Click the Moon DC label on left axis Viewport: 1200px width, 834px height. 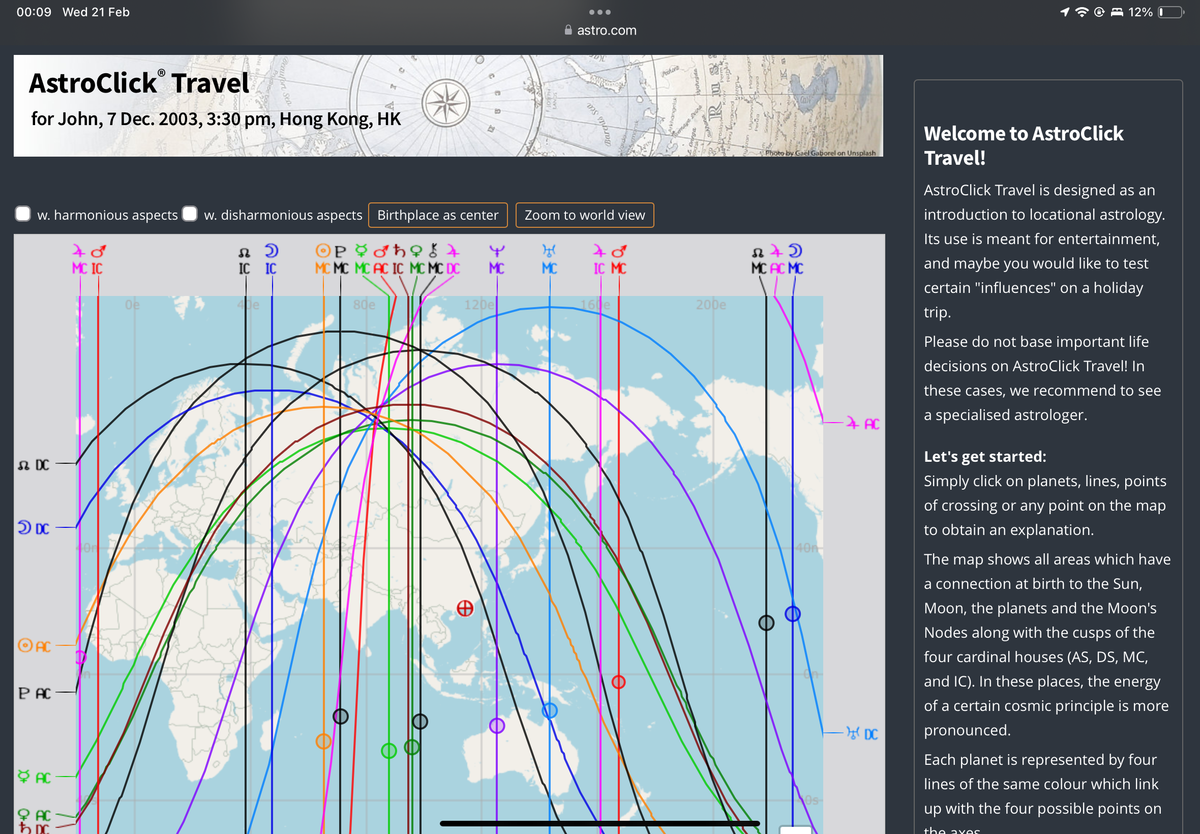click(34, 528)
